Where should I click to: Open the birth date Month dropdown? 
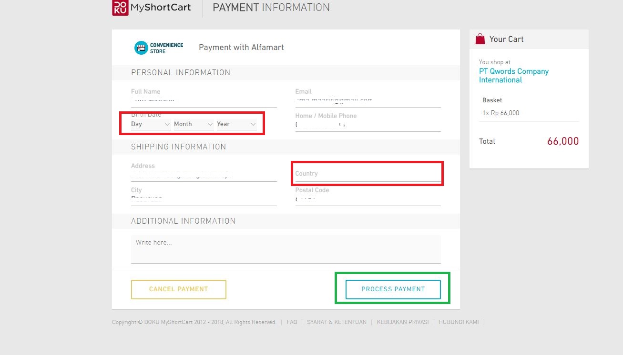click(193, 124)
